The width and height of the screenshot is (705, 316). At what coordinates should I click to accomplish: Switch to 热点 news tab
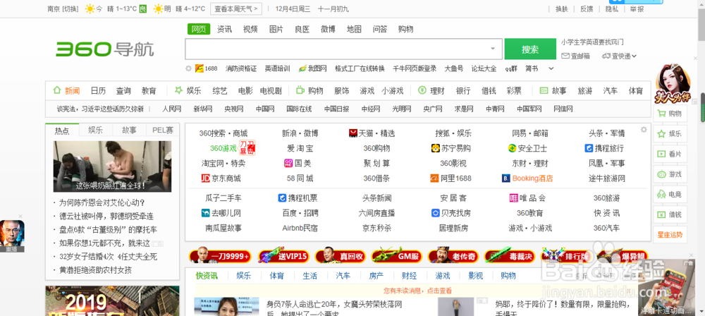coord(62,130)
